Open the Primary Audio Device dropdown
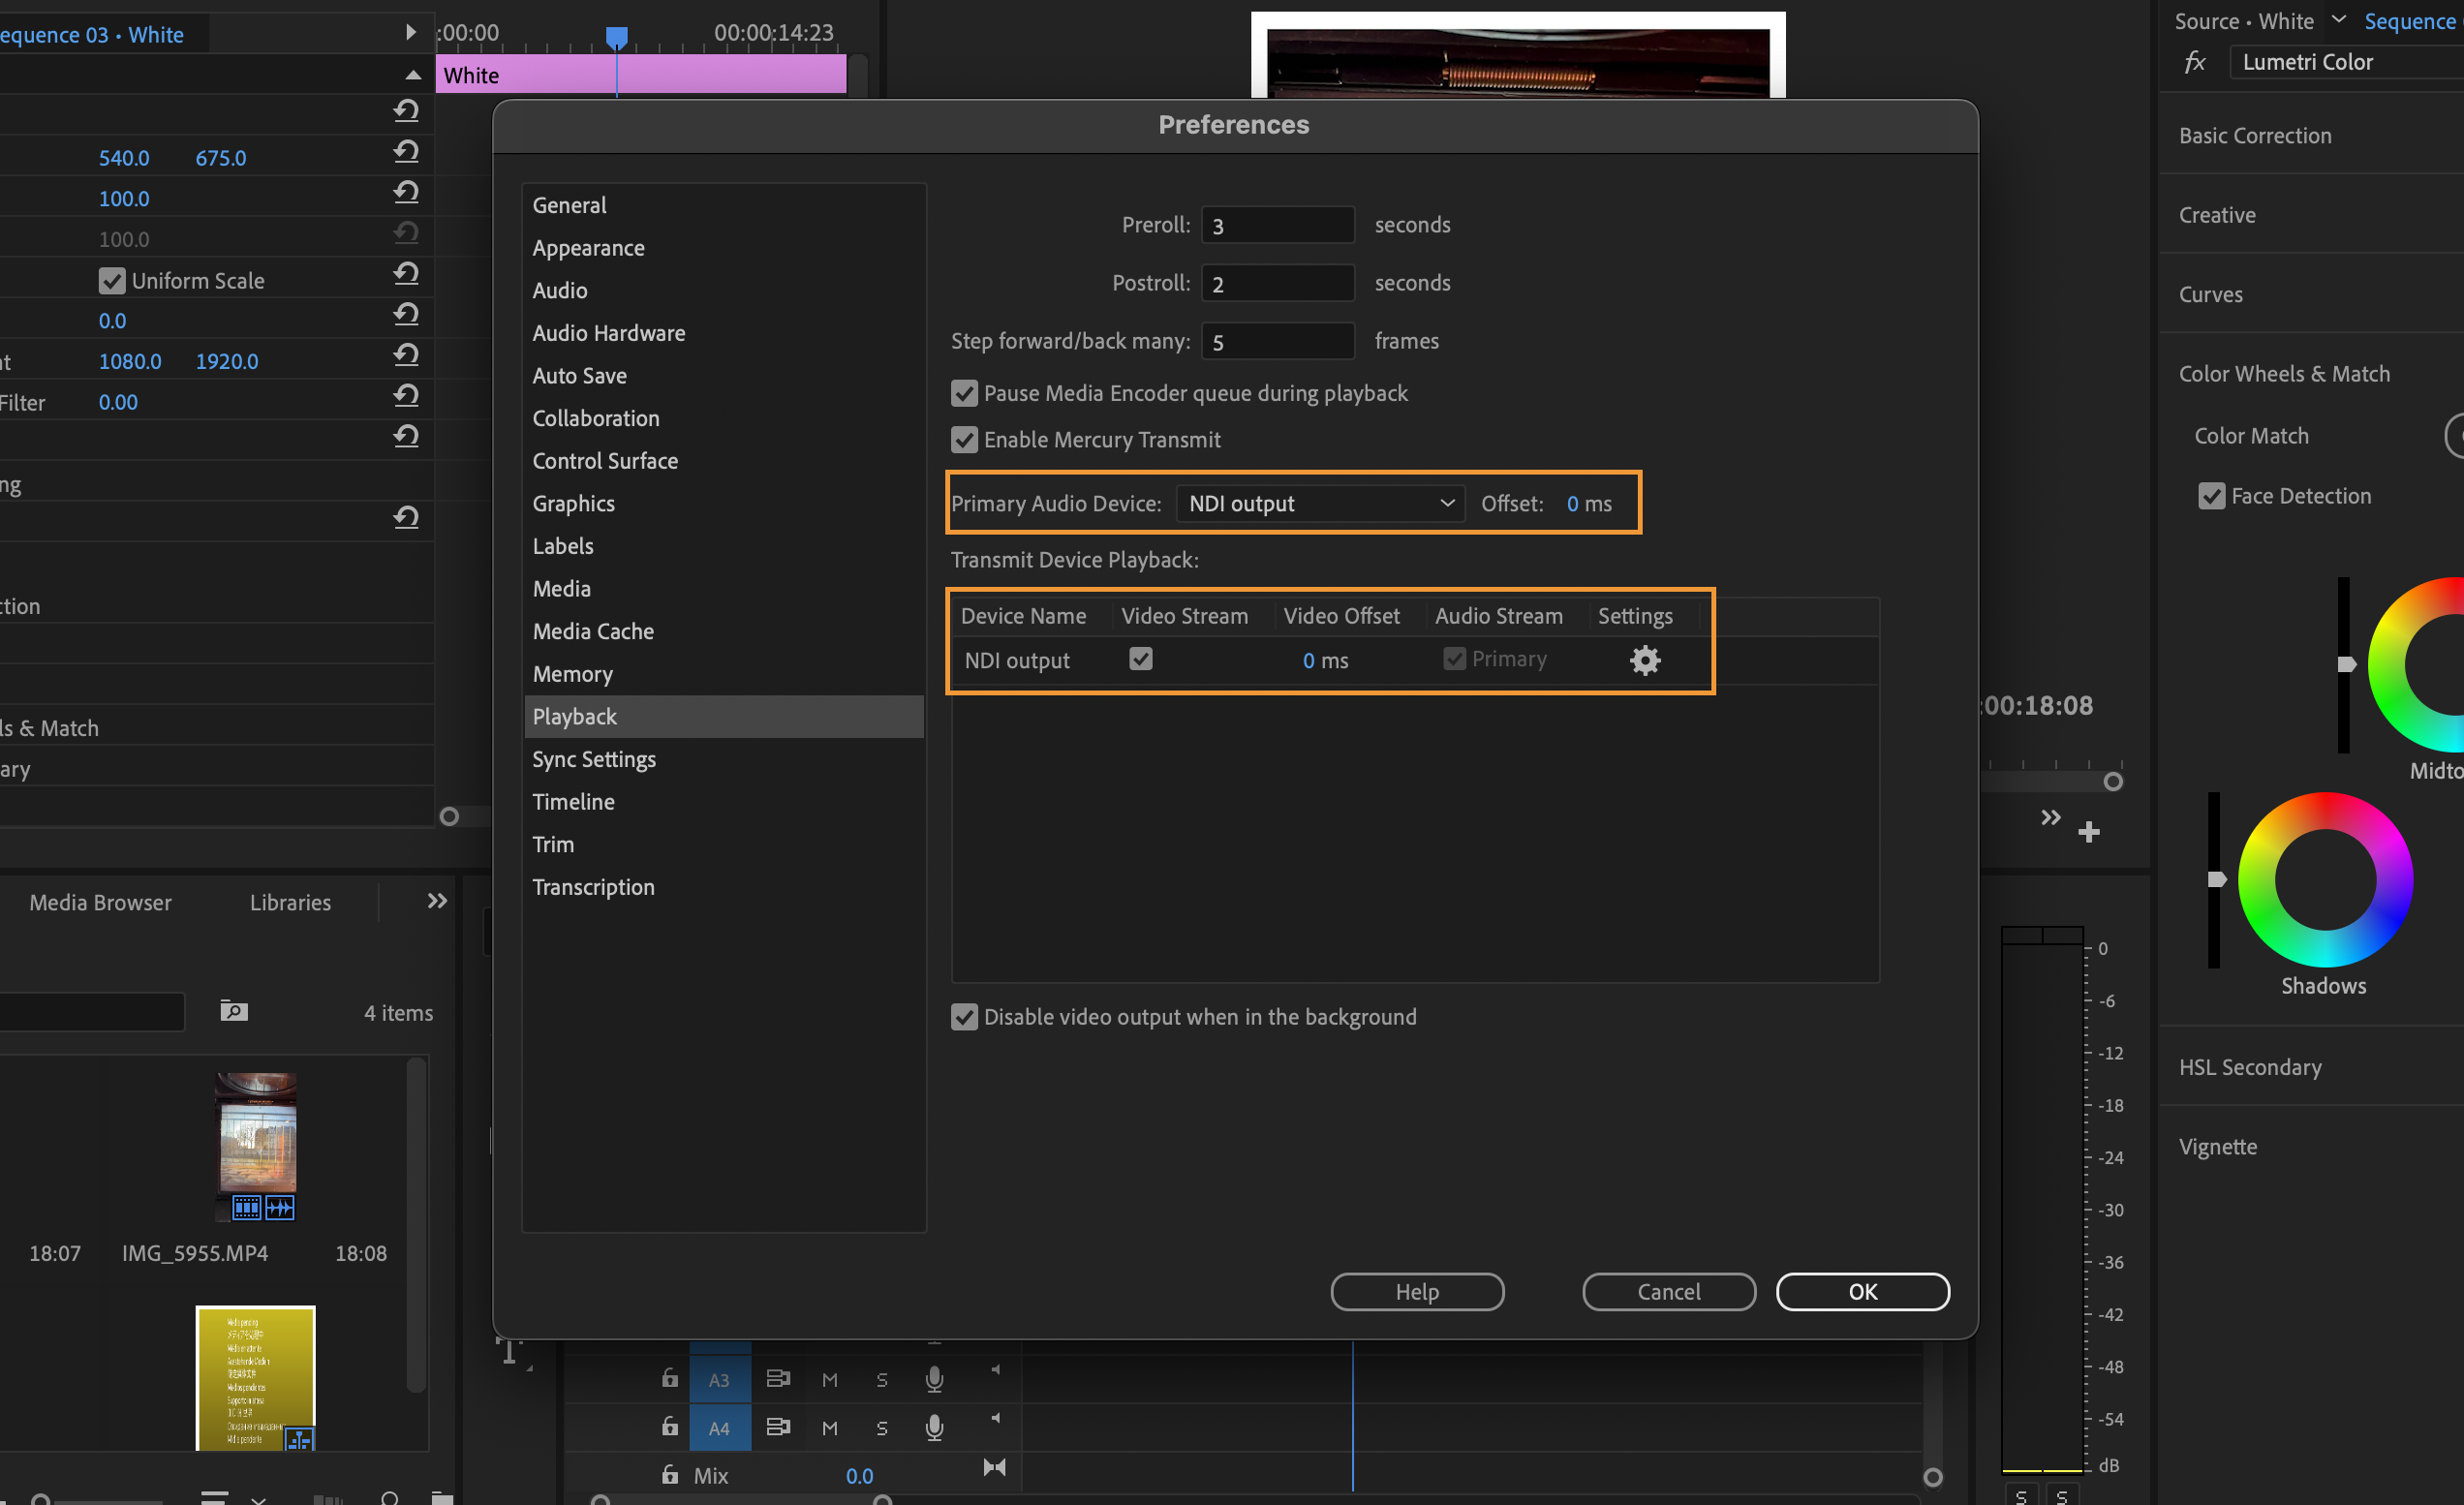2464x1505 pixels. point(1320,504)
